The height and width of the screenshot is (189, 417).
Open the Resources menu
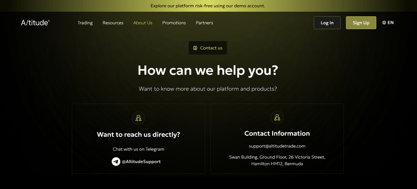[113, 23]
